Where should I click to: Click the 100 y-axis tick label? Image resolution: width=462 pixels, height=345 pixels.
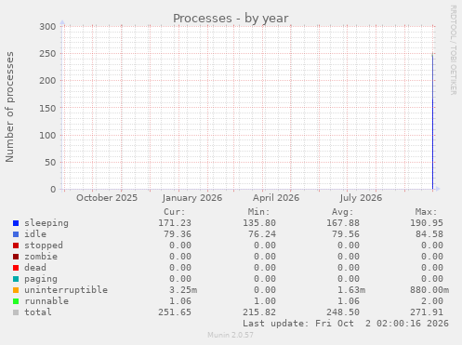(x=47, y=135)
